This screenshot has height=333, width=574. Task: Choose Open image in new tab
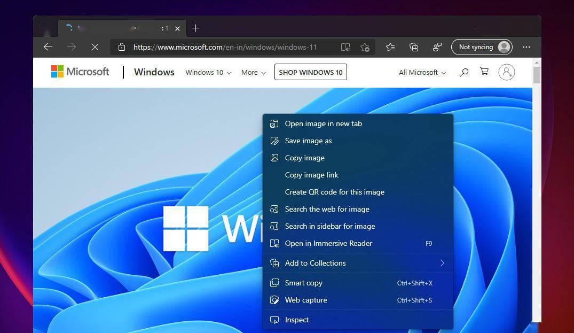358,124
